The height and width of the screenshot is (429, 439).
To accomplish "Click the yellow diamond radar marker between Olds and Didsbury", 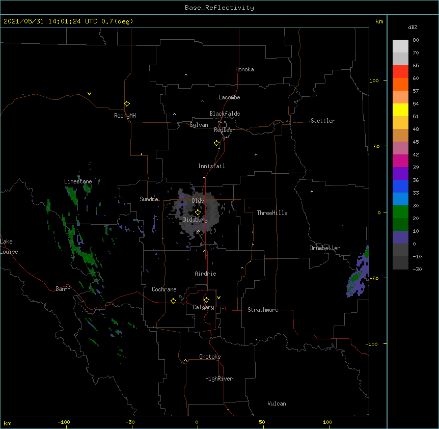I will click(198, 212).
